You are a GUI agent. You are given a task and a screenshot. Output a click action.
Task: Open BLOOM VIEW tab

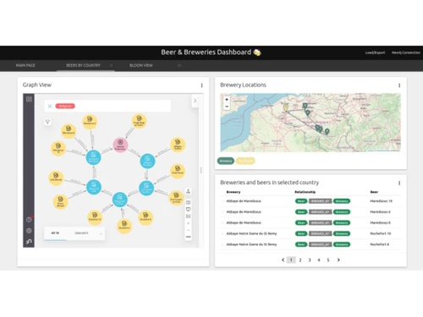coord(141,65)
